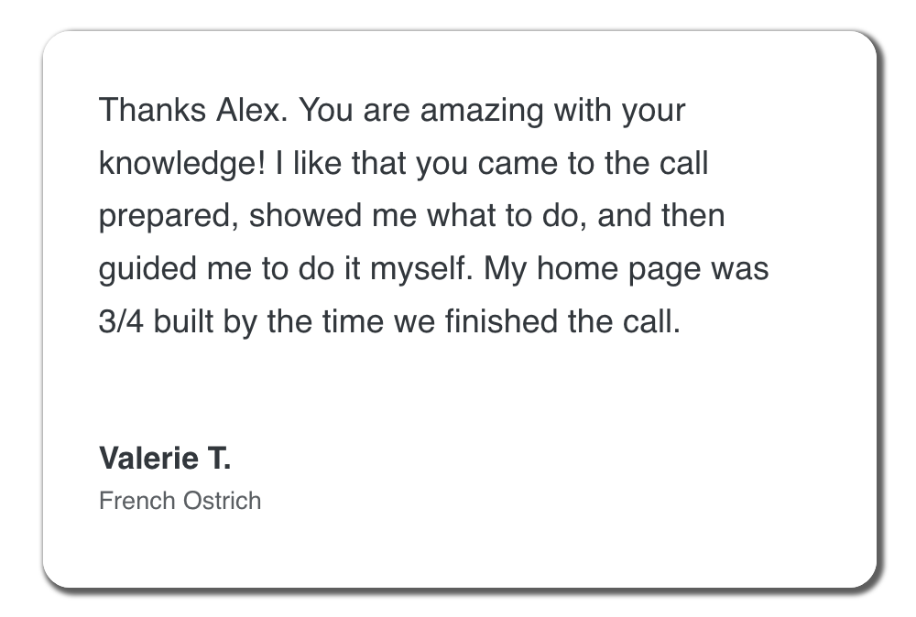Click the phrase "My home page was"
Screen dimensions: 916x617
627,269
